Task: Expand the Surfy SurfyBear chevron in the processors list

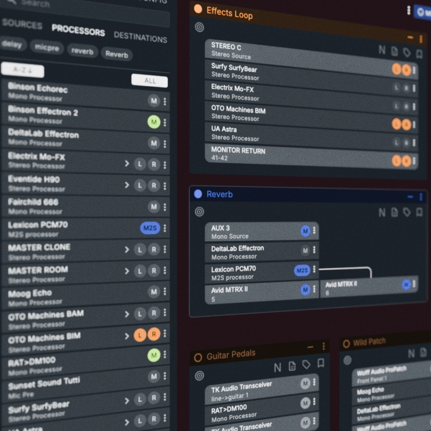Action: point(127,401)
